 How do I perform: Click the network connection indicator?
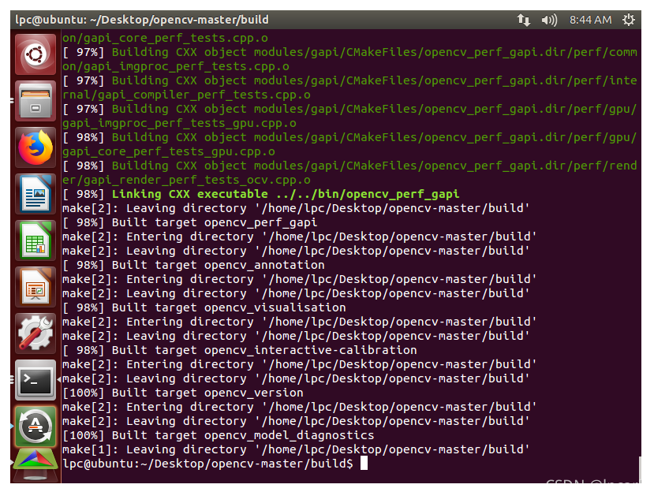click(524, 20)
